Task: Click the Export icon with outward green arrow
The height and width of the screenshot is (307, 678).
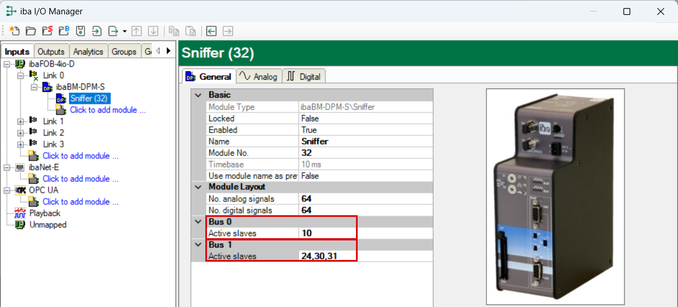Action: click(113, 30)
